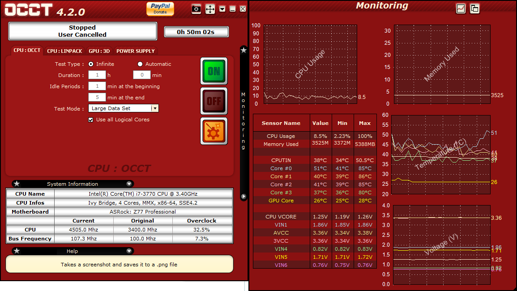The height and width of the screenshot is (291, 517).
Task: Click the Stopped User Cancelled status box
Action: pyautogui.click(x=82, y=31)
